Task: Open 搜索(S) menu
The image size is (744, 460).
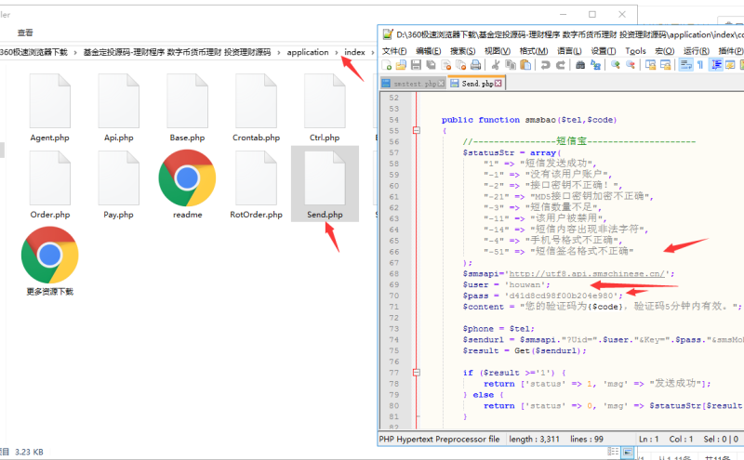Action: 462,51
